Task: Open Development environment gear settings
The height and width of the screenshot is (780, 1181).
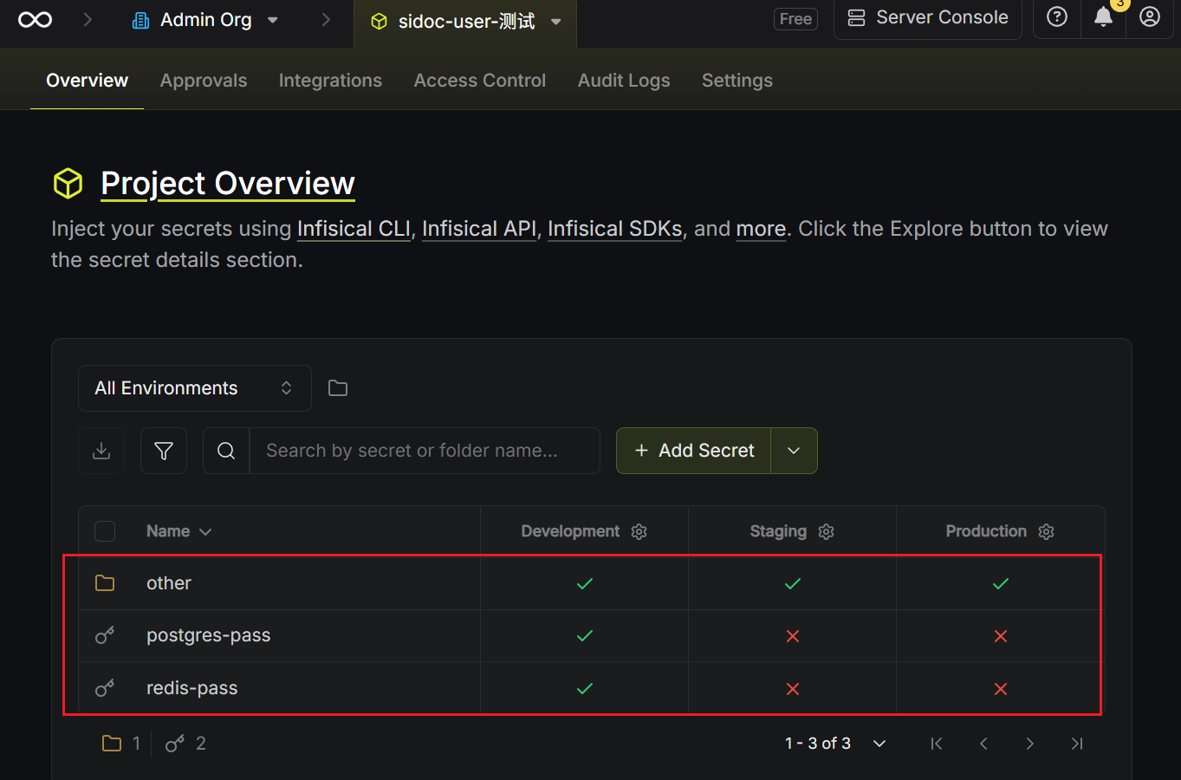Action: coord(639,532)
